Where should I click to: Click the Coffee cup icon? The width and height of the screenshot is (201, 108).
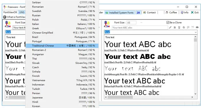coord(167,13)
